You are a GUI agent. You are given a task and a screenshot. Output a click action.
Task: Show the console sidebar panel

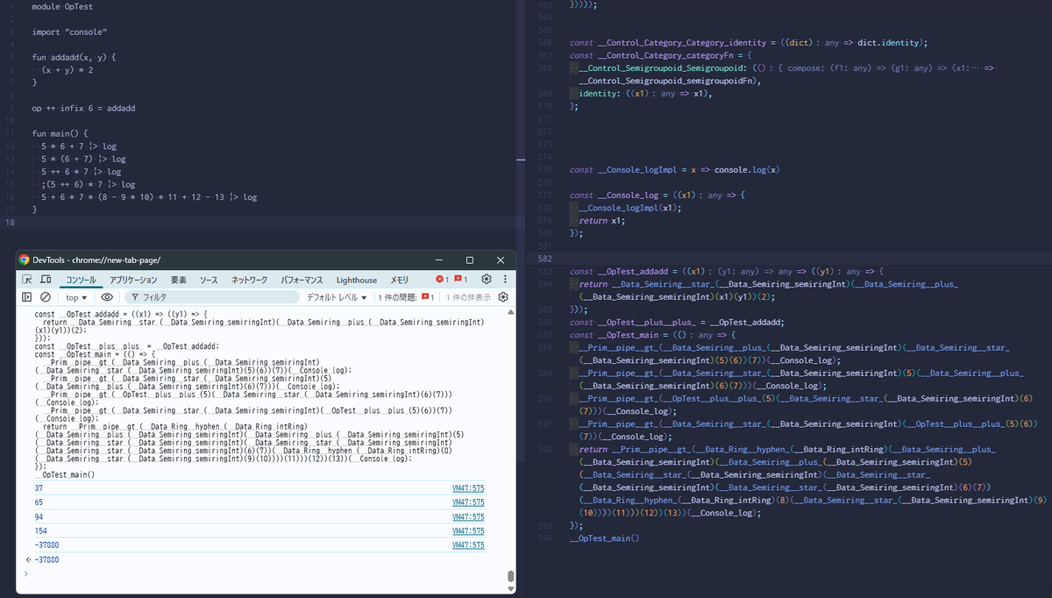coord(27,297)
